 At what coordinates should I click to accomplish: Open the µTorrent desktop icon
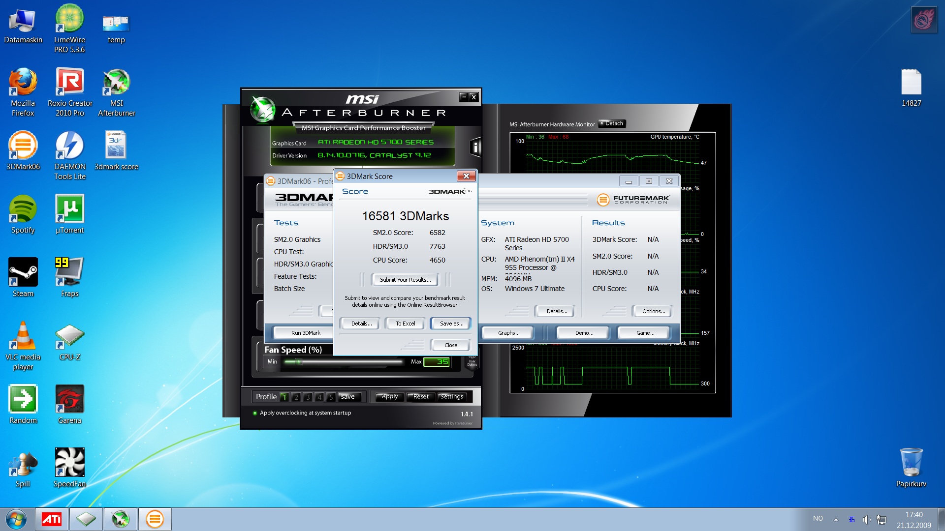[x=69, y=214]
